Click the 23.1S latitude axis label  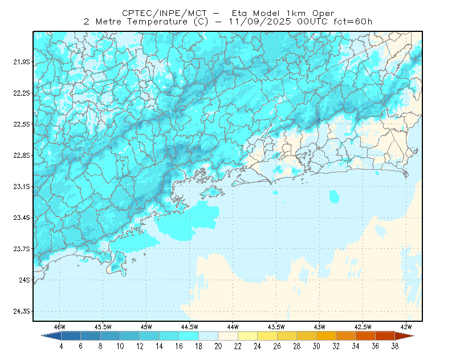coord(22,186)
